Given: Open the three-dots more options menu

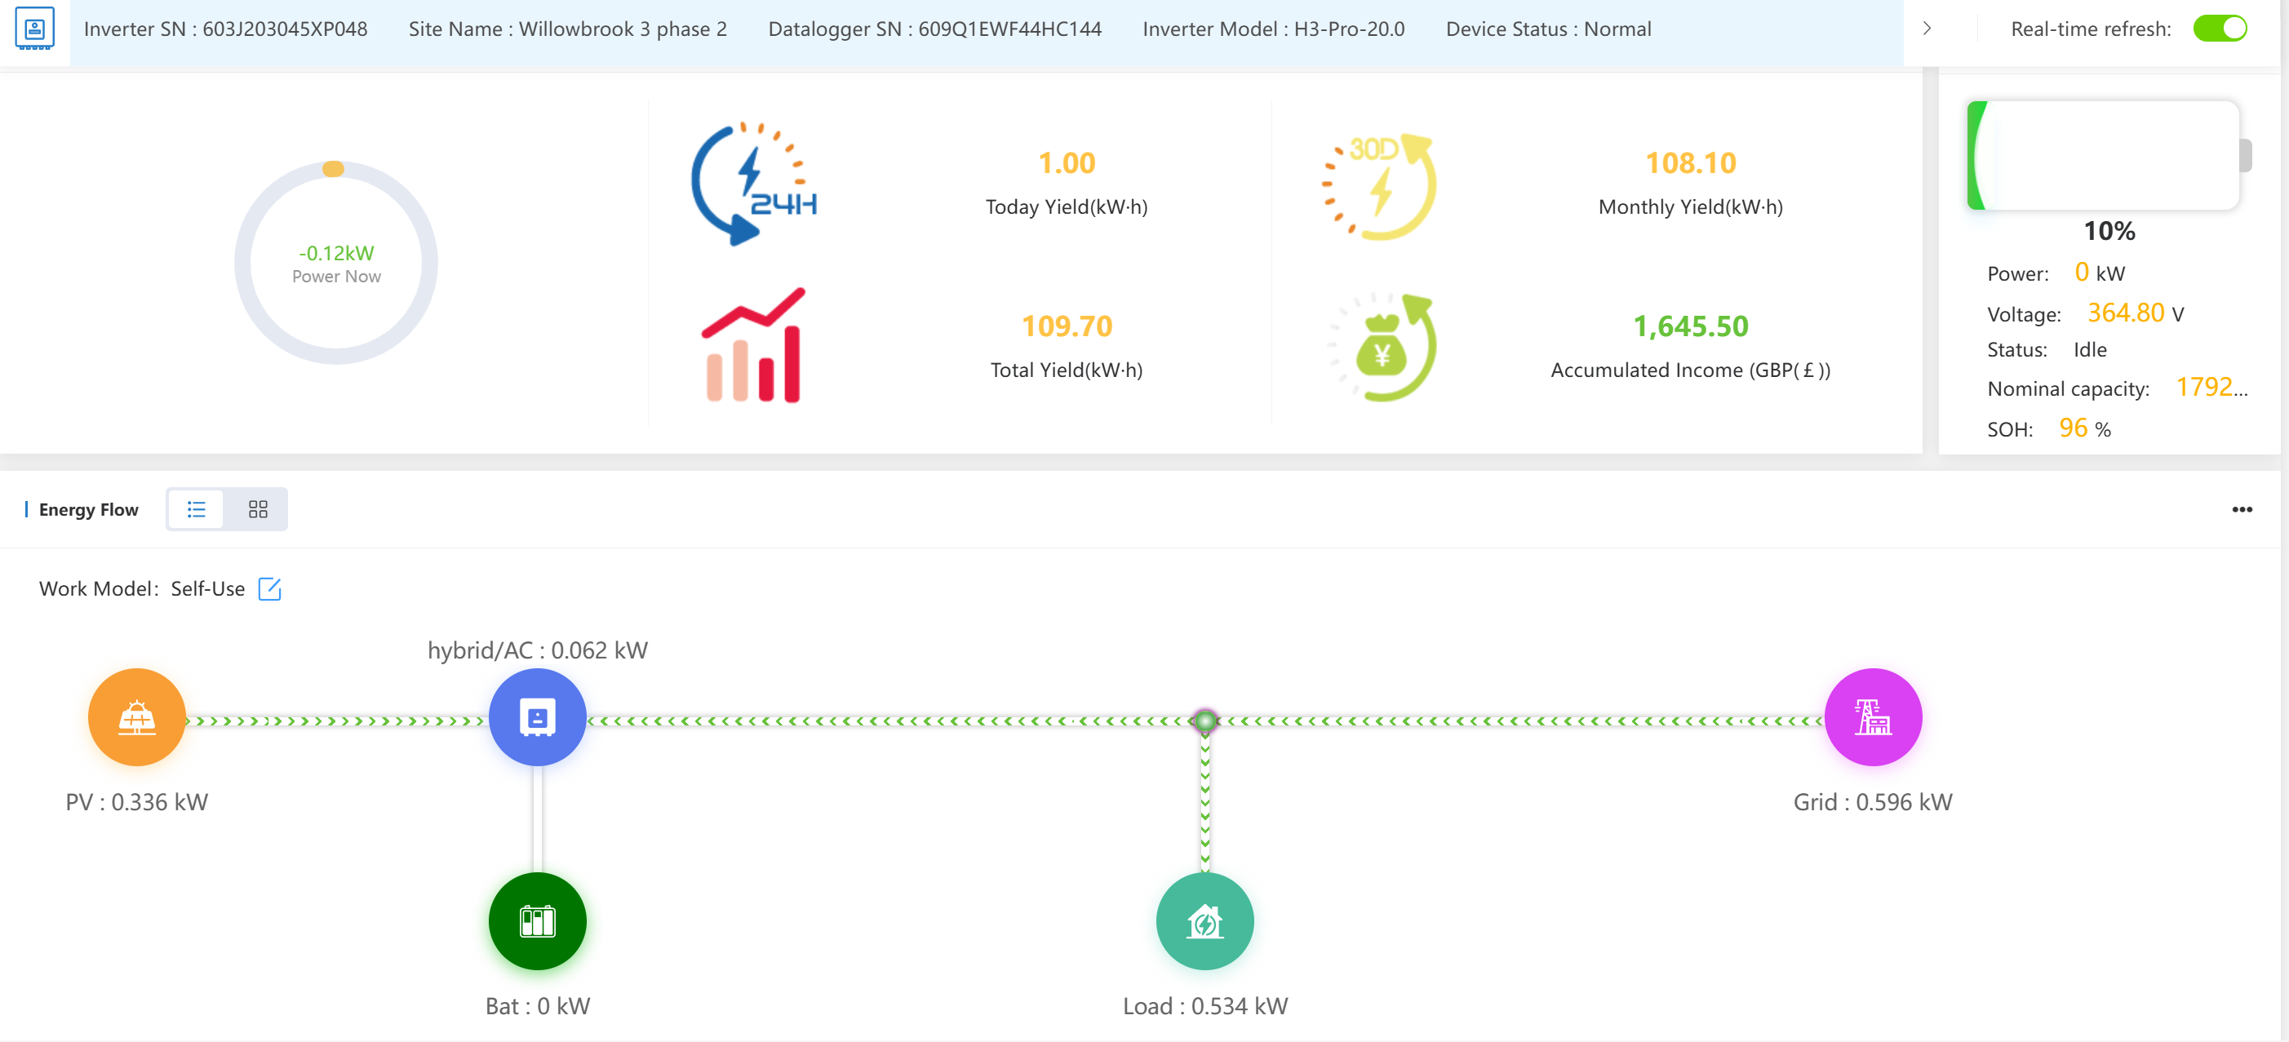Looking at the screenshot, I should point(2241,509).
